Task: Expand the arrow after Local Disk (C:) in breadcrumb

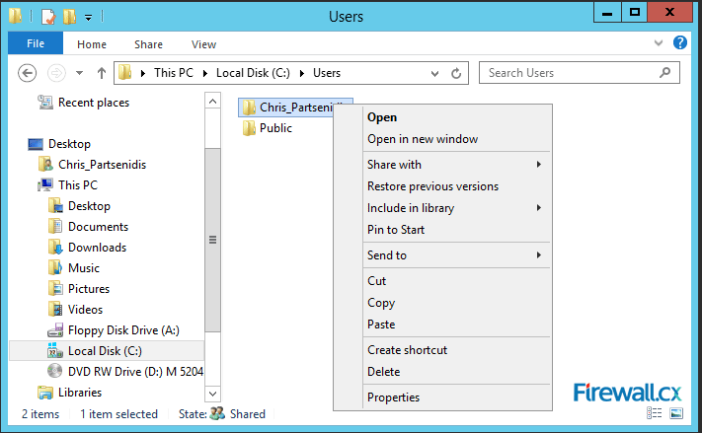Action: point(302,73)
